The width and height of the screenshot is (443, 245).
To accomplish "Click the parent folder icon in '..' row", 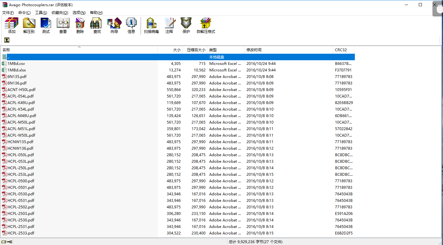I will pos(4,57).
